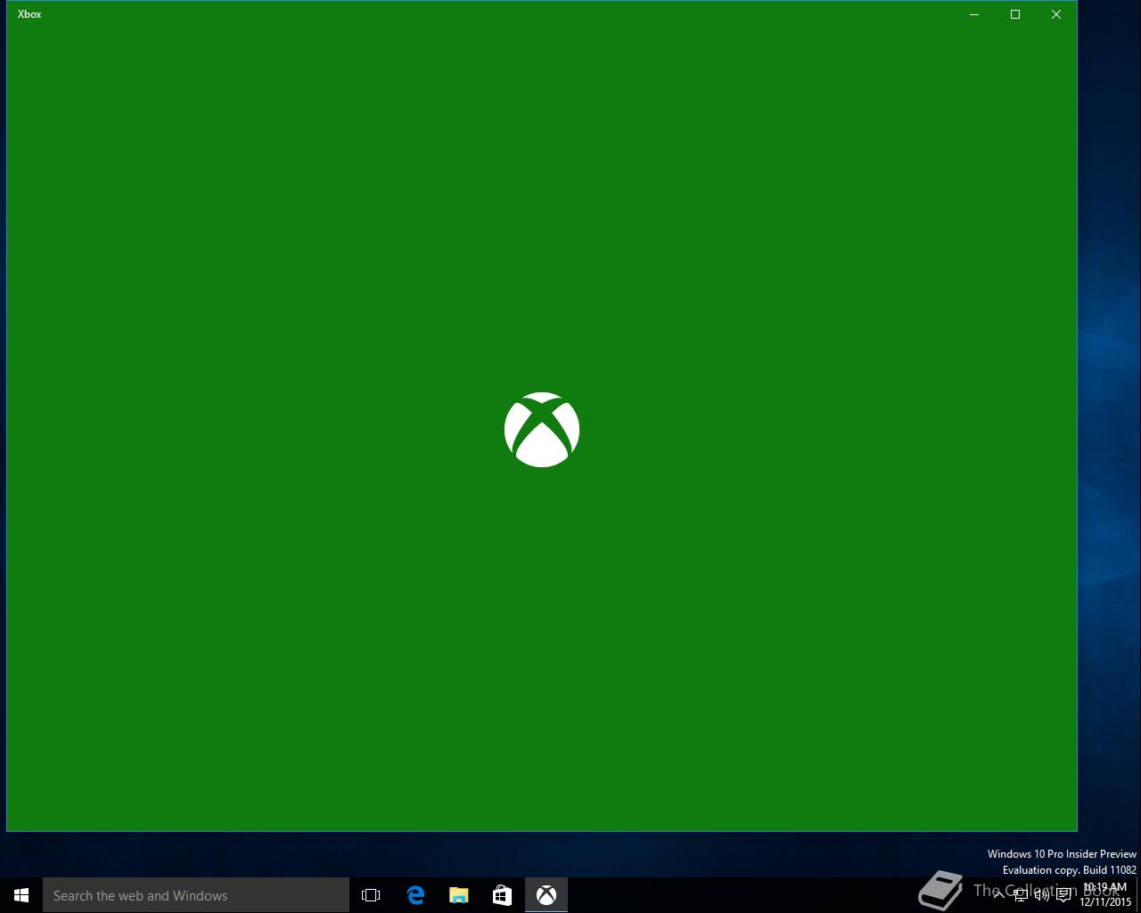Open the clock and date flyout

(1105, 895)
